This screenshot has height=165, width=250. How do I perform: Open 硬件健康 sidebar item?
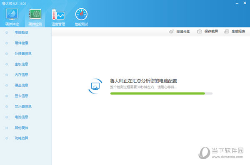click(x=21, y=43)
